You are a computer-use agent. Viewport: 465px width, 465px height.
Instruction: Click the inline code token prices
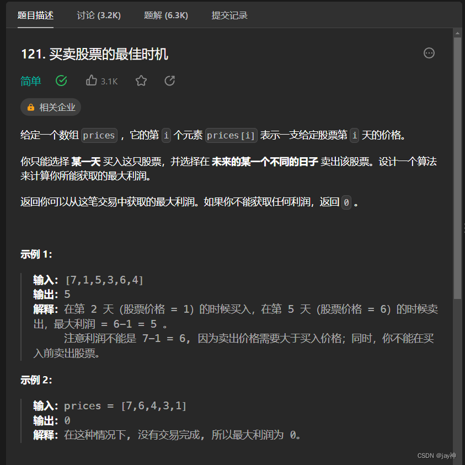point(98,135)
